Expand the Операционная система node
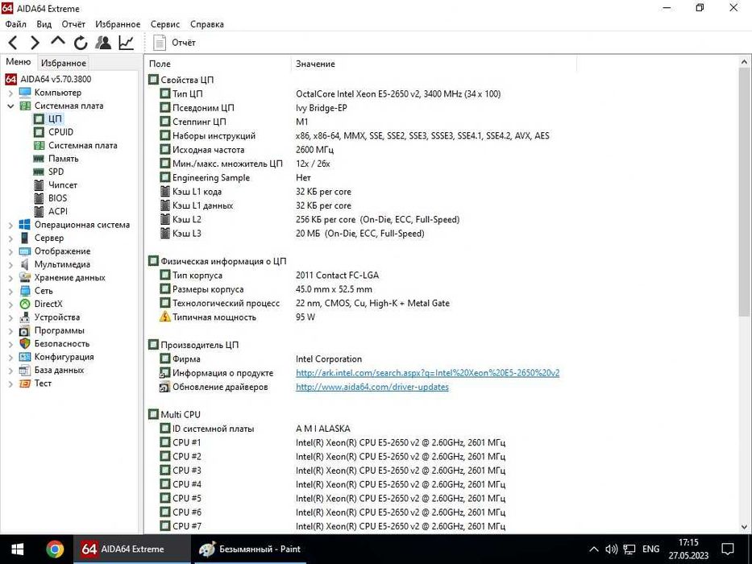The height and width of the screenshot is (564, 752). (x=10, y=225)
